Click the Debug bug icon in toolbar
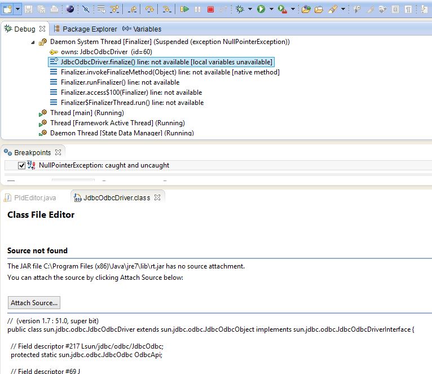Viewport: 432px width, 374px height. pyautogui.click(x=240, y=10)
